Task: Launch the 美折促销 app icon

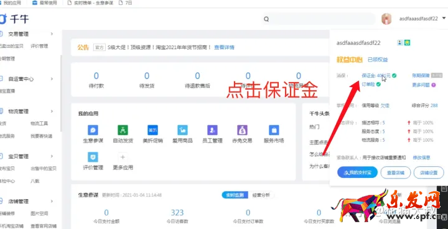Action: pyautogui.click(x=152, y=130)
